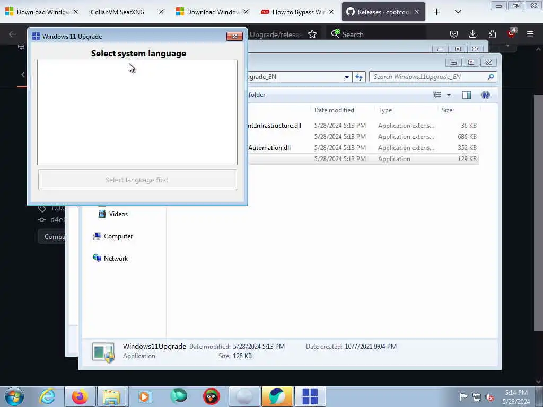Launch Internet Explorer from taskbar
The image size is (543, 407).
(x=47, y=396)
